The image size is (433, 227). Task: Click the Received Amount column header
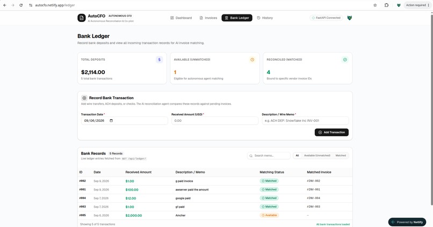tap(139, 172)
